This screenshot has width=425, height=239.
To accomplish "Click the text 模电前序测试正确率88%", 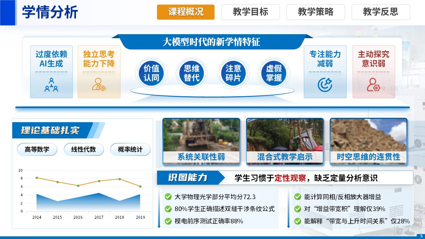I will 209,221.
